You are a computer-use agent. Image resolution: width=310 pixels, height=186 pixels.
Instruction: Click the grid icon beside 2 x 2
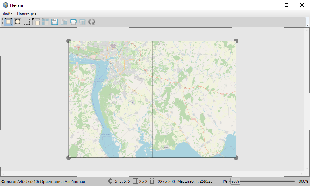click(135, 181)
